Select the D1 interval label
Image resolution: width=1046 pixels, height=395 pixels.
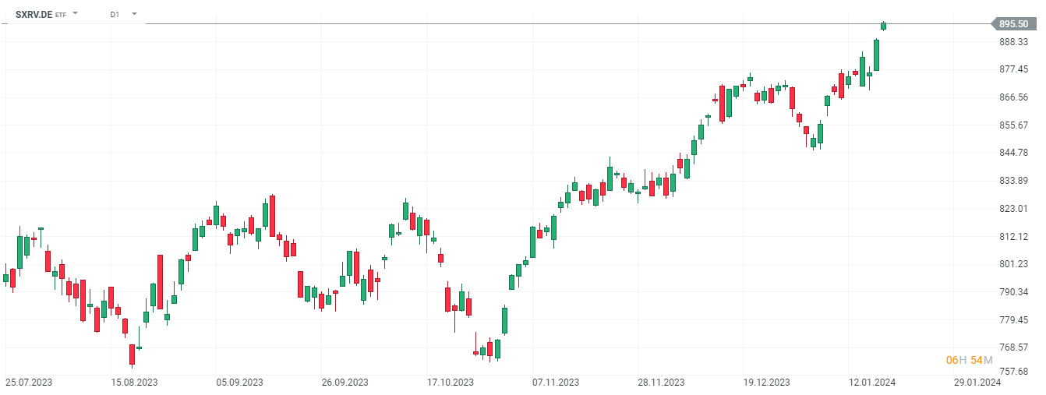[x=115, y=14]
